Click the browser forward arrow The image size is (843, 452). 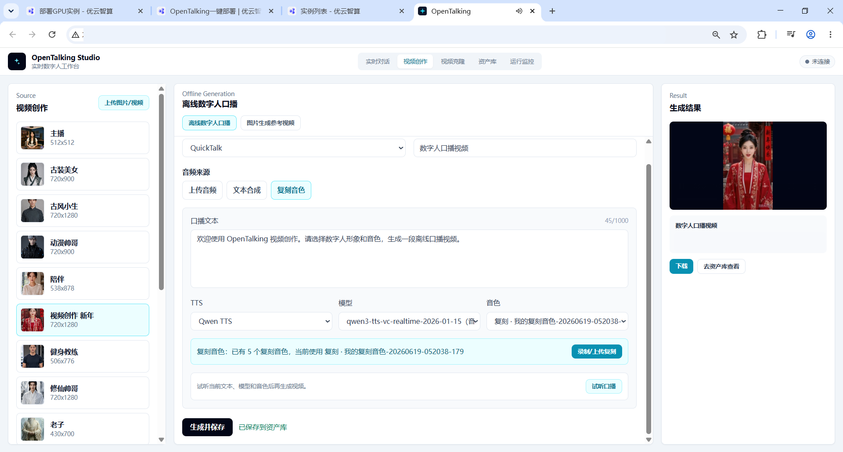[32, 34]
